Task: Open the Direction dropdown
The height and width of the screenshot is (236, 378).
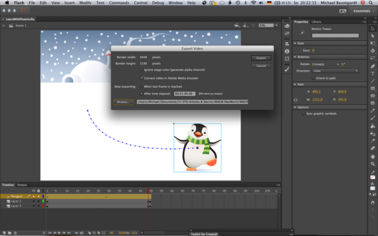Action: coord(336,71)
